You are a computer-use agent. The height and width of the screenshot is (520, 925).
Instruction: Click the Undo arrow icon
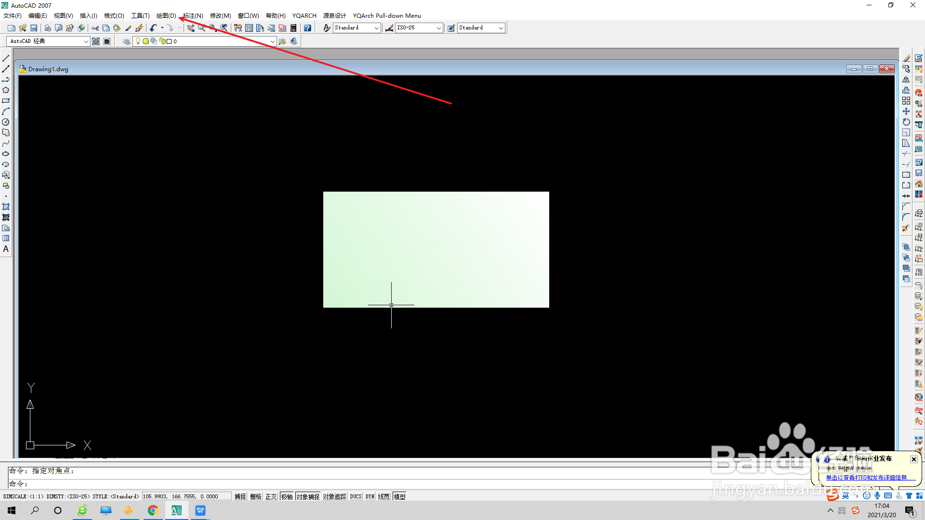click(x=153, y=28)
